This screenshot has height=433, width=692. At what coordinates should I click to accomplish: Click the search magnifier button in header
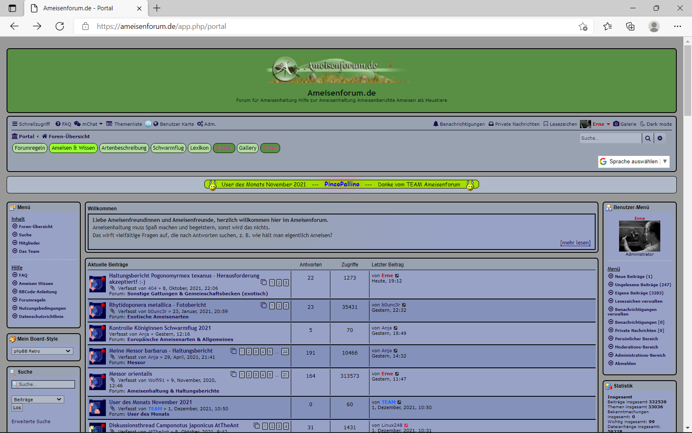pyautogui.click(x=648, y=139)
